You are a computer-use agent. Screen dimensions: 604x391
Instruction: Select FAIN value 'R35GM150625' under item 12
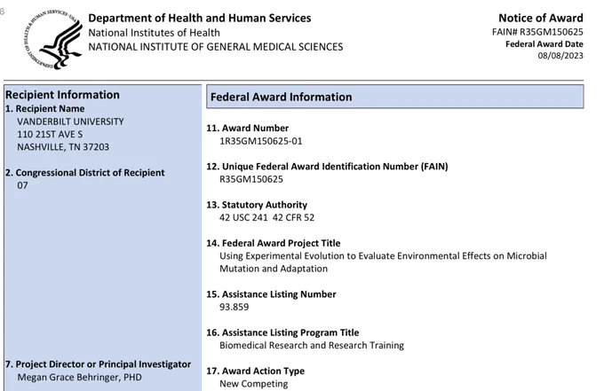[x=251, y=179]
